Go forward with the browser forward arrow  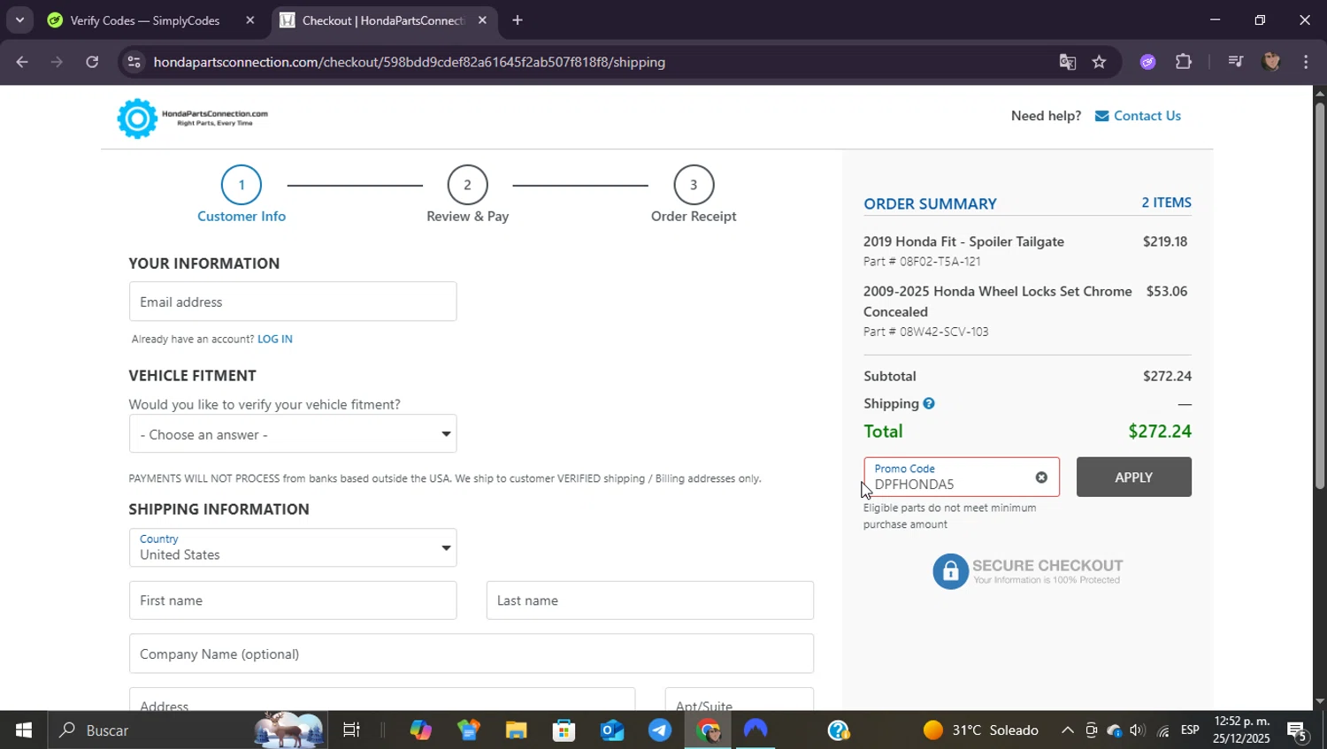click(x=57, y=62)
